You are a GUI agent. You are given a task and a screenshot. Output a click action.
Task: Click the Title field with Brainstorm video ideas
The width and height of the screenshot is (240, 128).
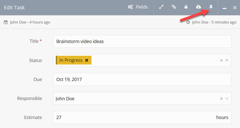pyautogui.click(x=142, y=41)
